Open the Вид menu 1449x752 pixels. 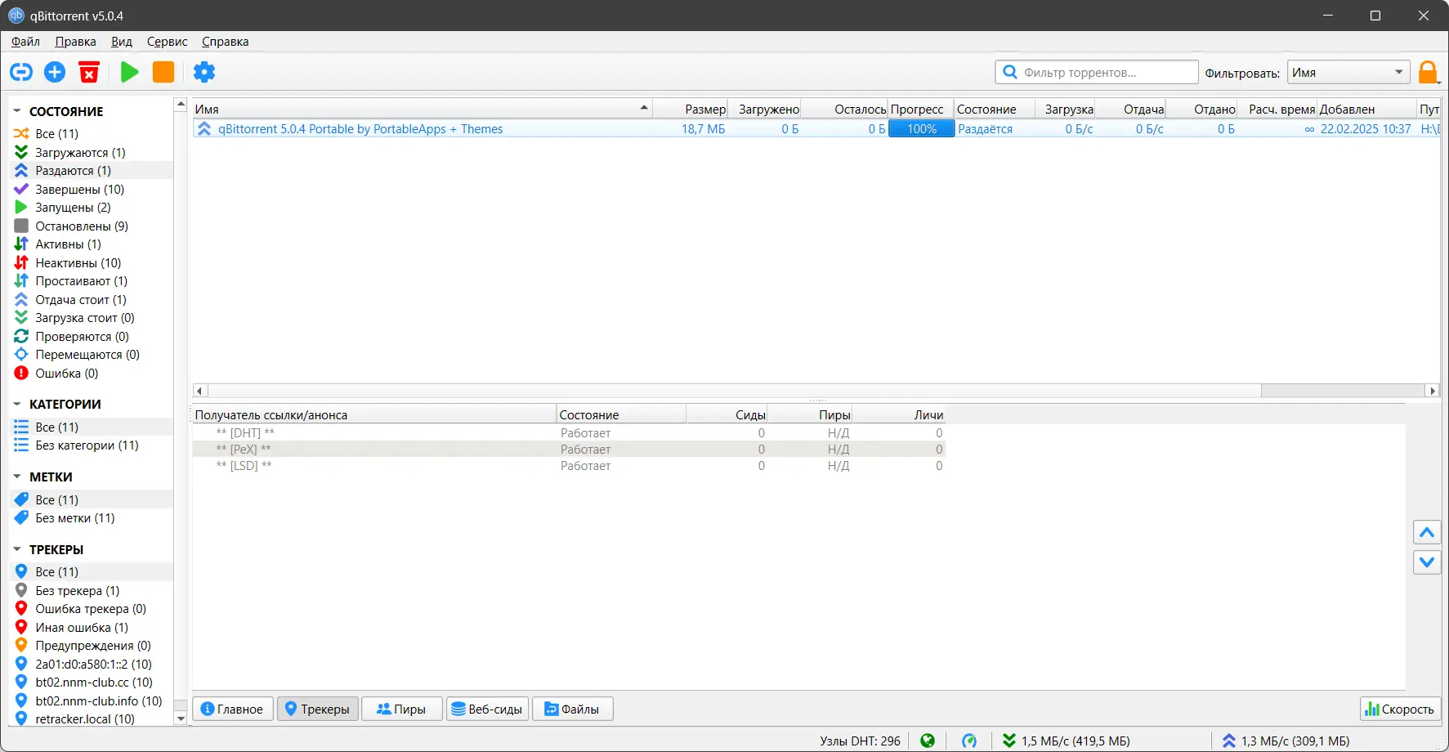122,42
